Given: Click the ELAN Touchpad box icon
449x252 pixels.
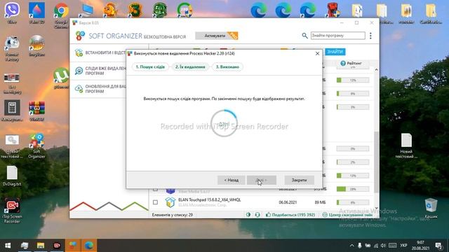Looking at the screenshot, I should click(170, 202).
